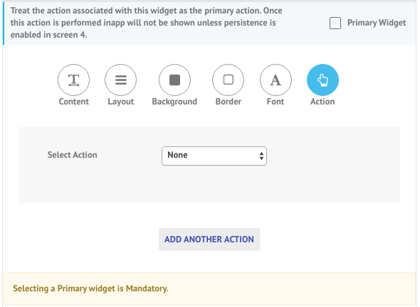The width and height of the screenshot is (420, 307).
Task: Open the Background fill icon
Action: click(174, 80)
